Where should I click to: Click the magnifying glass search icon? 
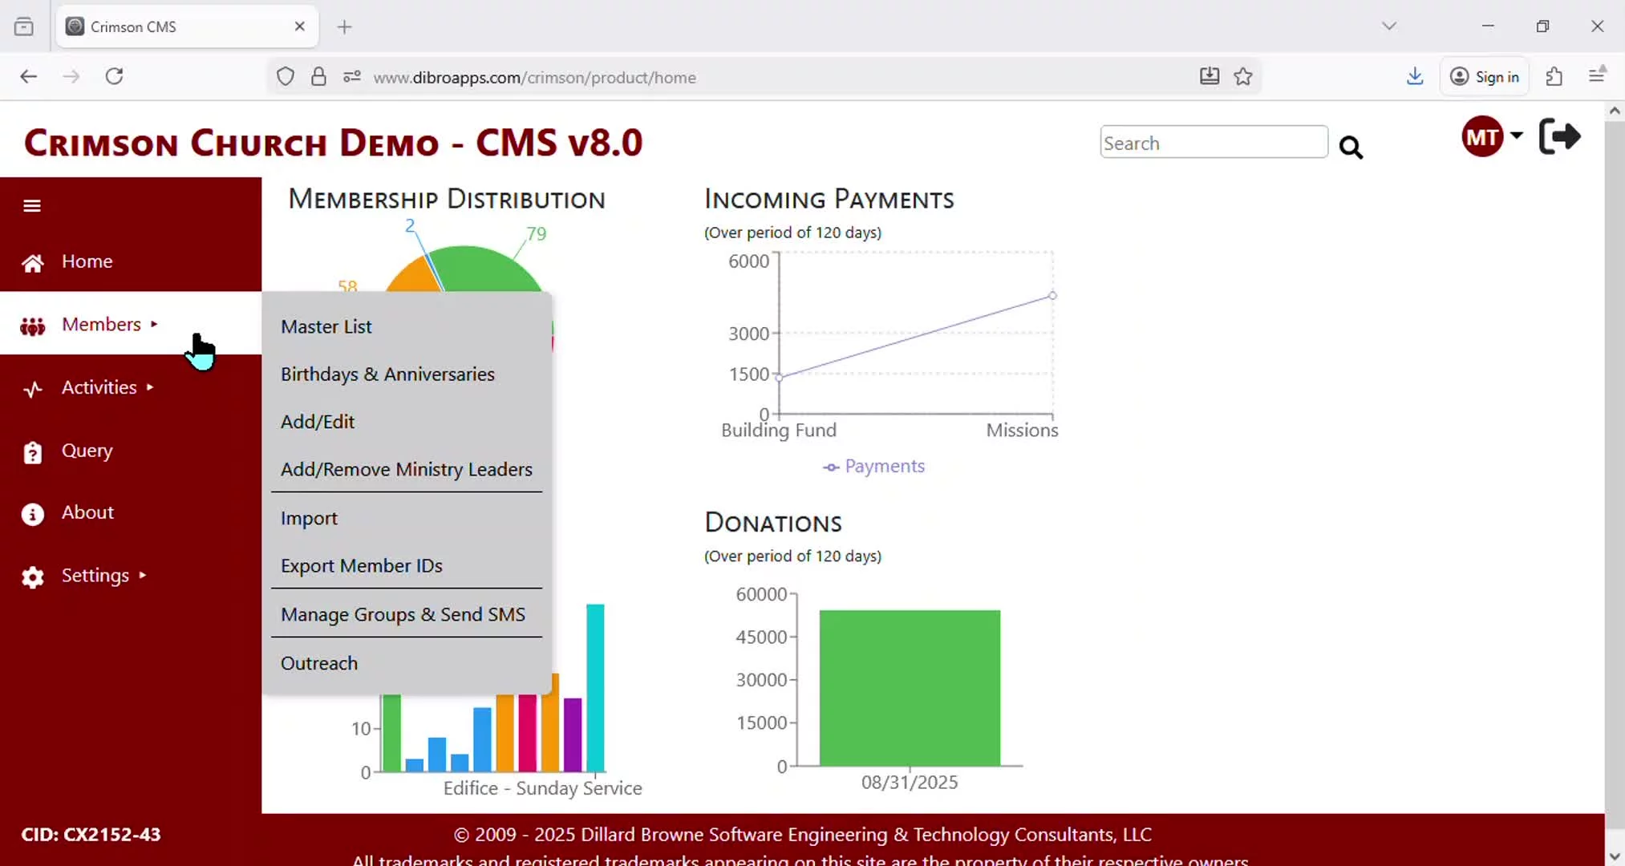coord(1351,148)
